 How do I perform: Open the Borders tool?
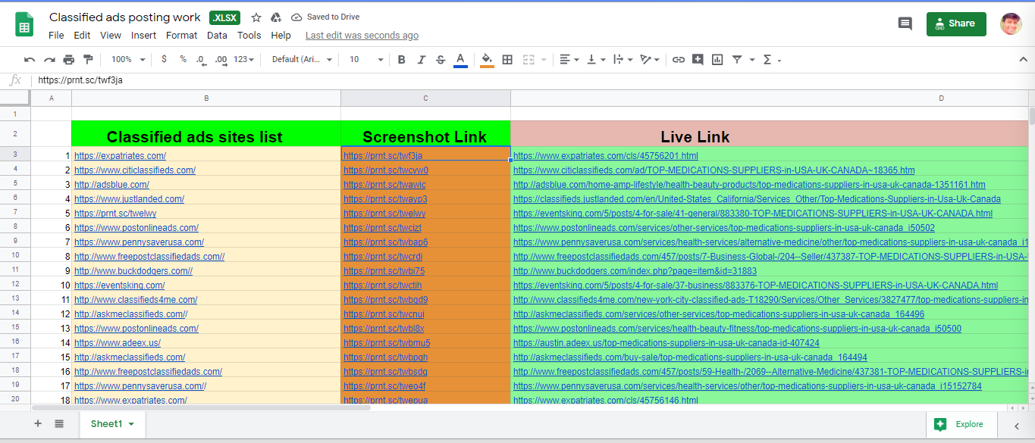pos(507,60)
